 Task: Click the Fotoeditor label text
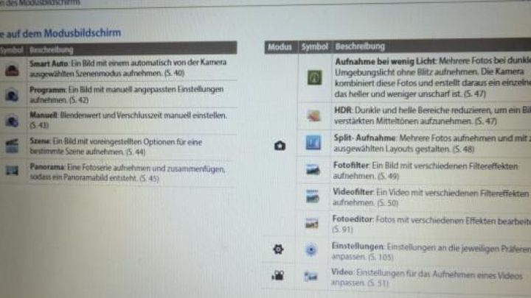click(x=353, y=219)
